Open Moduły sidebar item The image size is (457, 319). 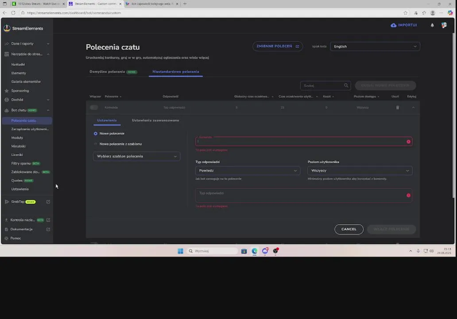pyautogui.click(x=17, y=138)
